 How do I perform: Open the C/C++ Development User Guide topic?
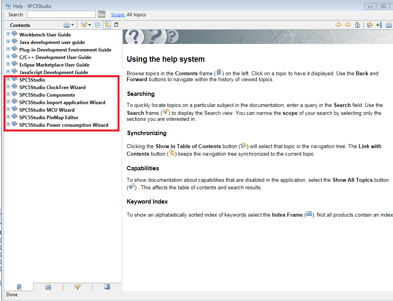(55, 57)
